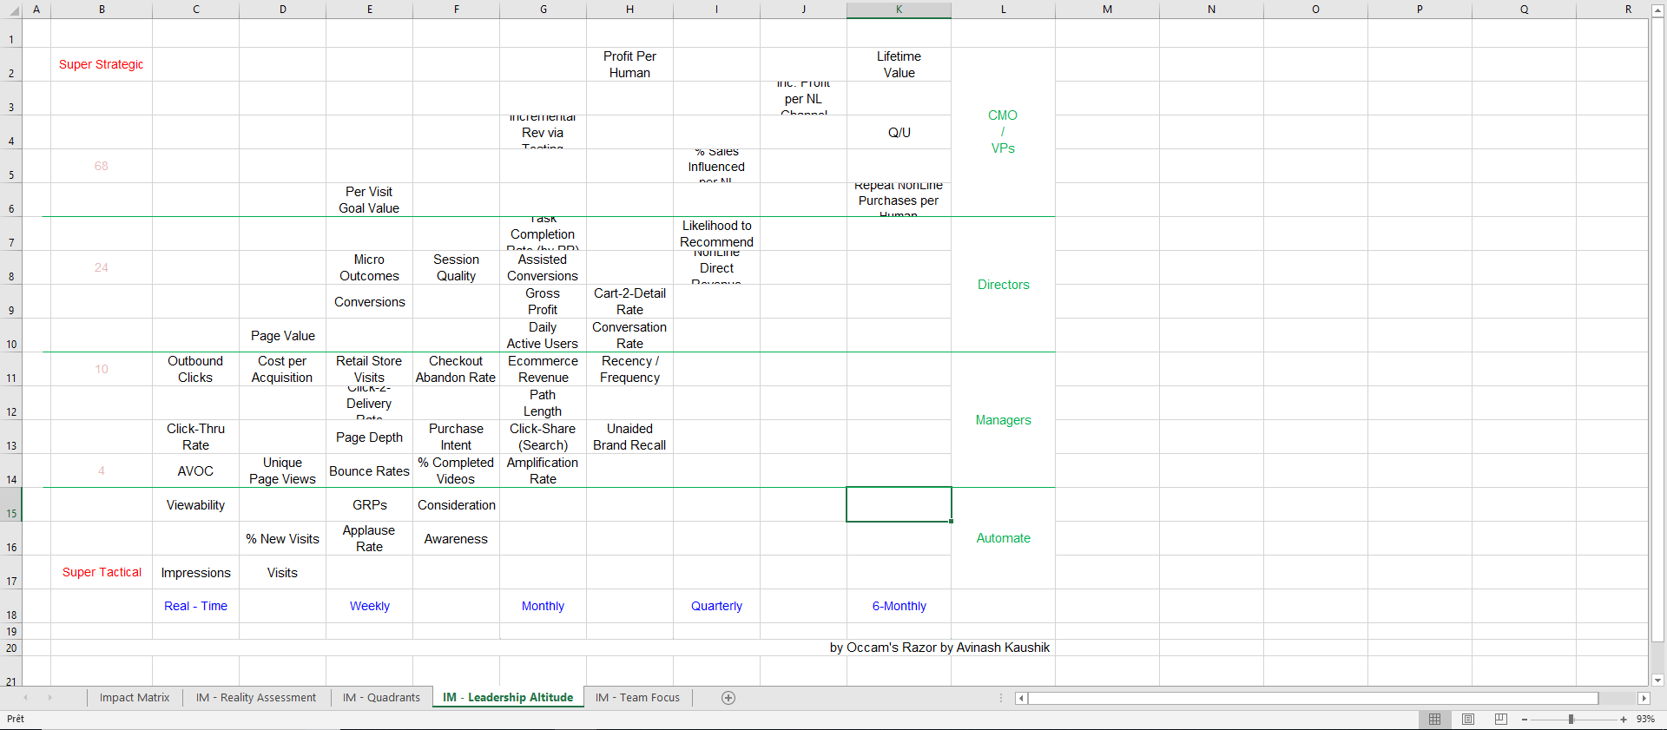
Task: Select the 'Quarterly' cell
Action: click(x=716, y=606)
